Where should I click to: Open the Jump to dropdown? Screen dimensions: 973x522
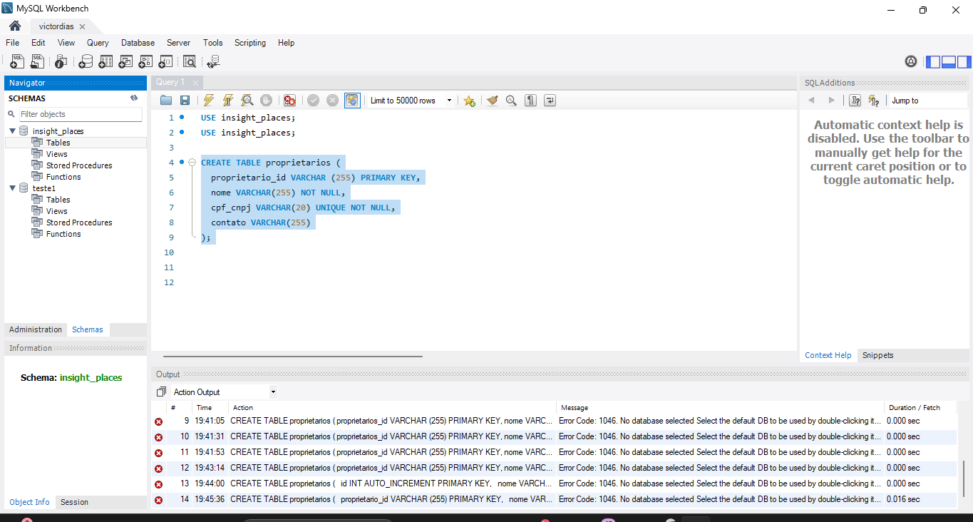pyautogui.click(x=927, y=101)
